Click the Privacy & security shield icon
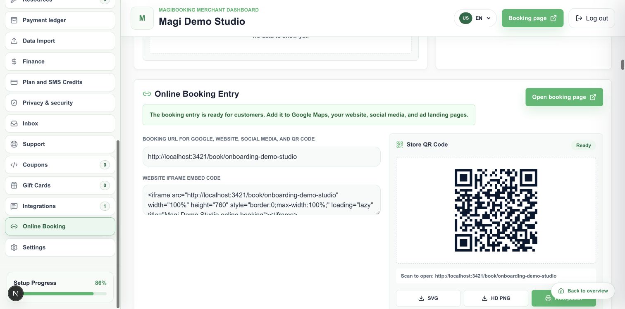This screenshot has height=309, width=625. [14, 103]
